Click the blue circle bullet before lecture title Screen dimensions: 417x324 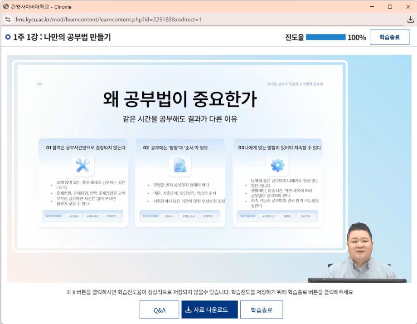[x=8, y=37]
